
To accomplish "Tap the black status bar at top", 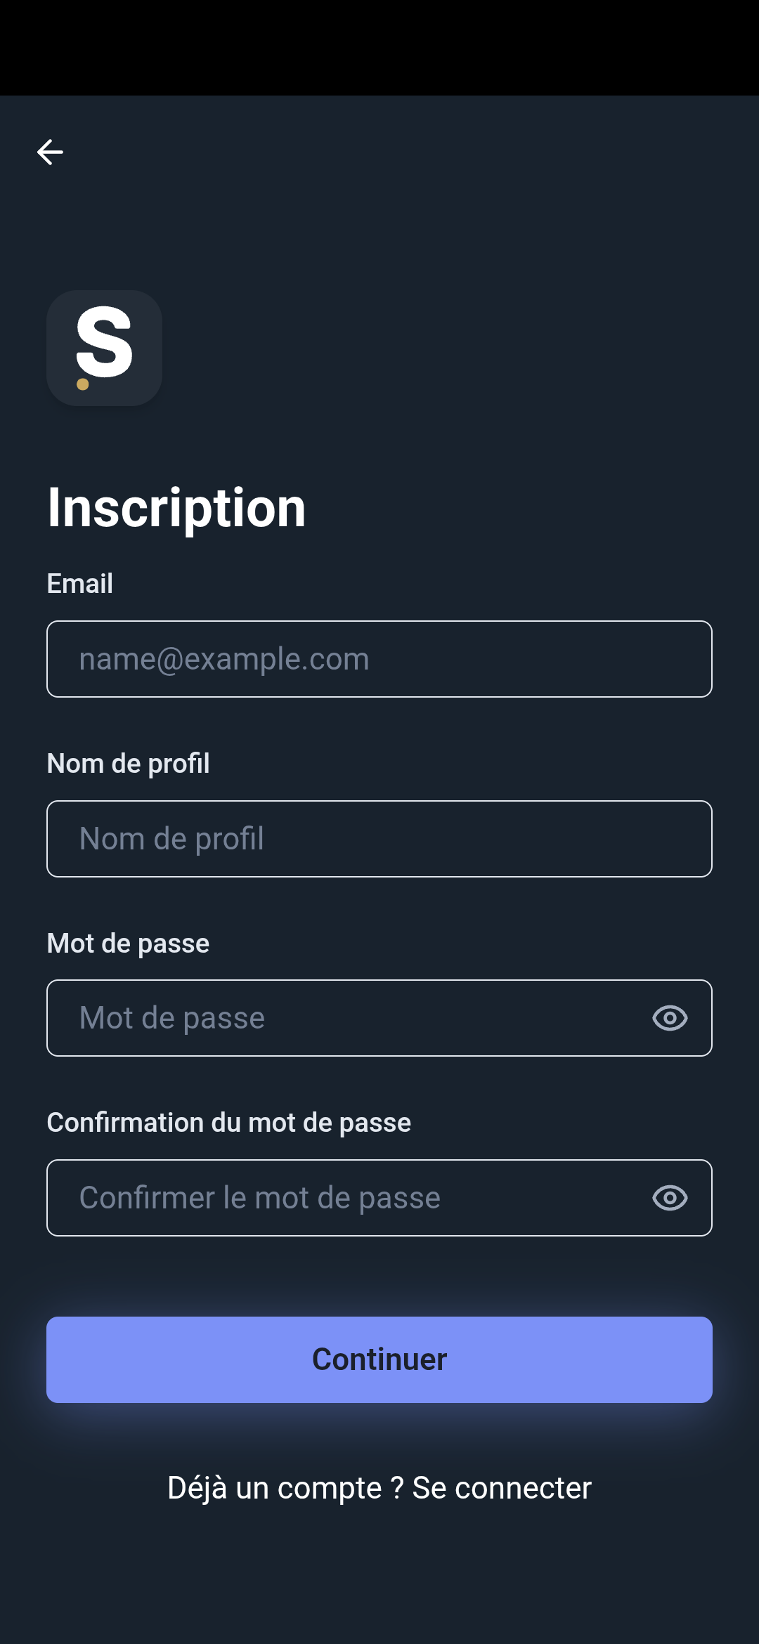I will click(379, 46).
